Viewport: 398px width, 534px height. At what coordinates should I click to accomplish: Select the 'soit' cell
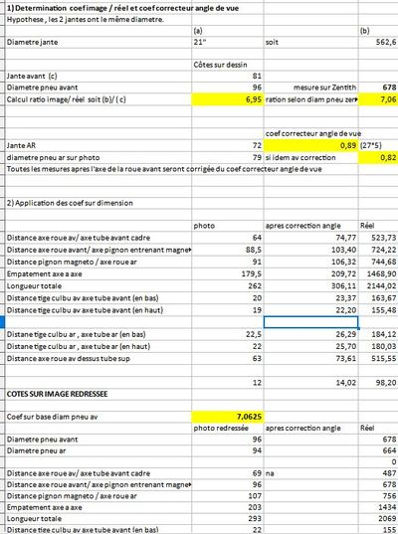(310, 42)
